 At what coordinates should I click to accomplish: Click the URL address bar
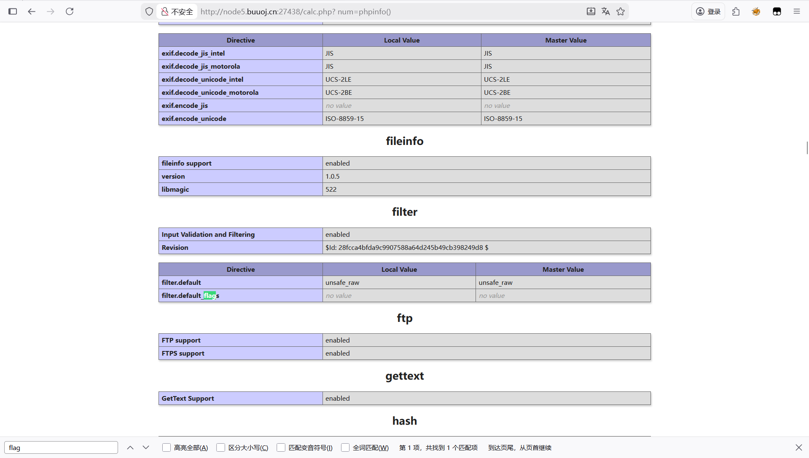coord(379,11)
